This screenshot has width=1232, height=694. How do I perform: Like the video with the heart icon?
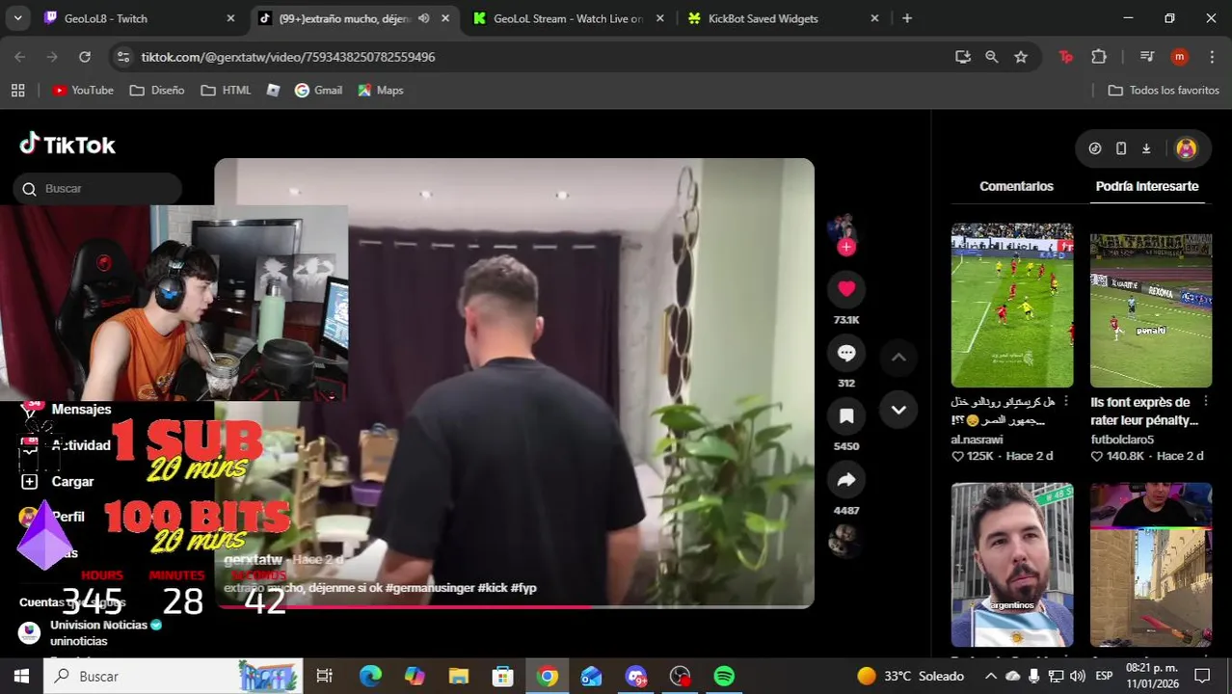point(846,289)
